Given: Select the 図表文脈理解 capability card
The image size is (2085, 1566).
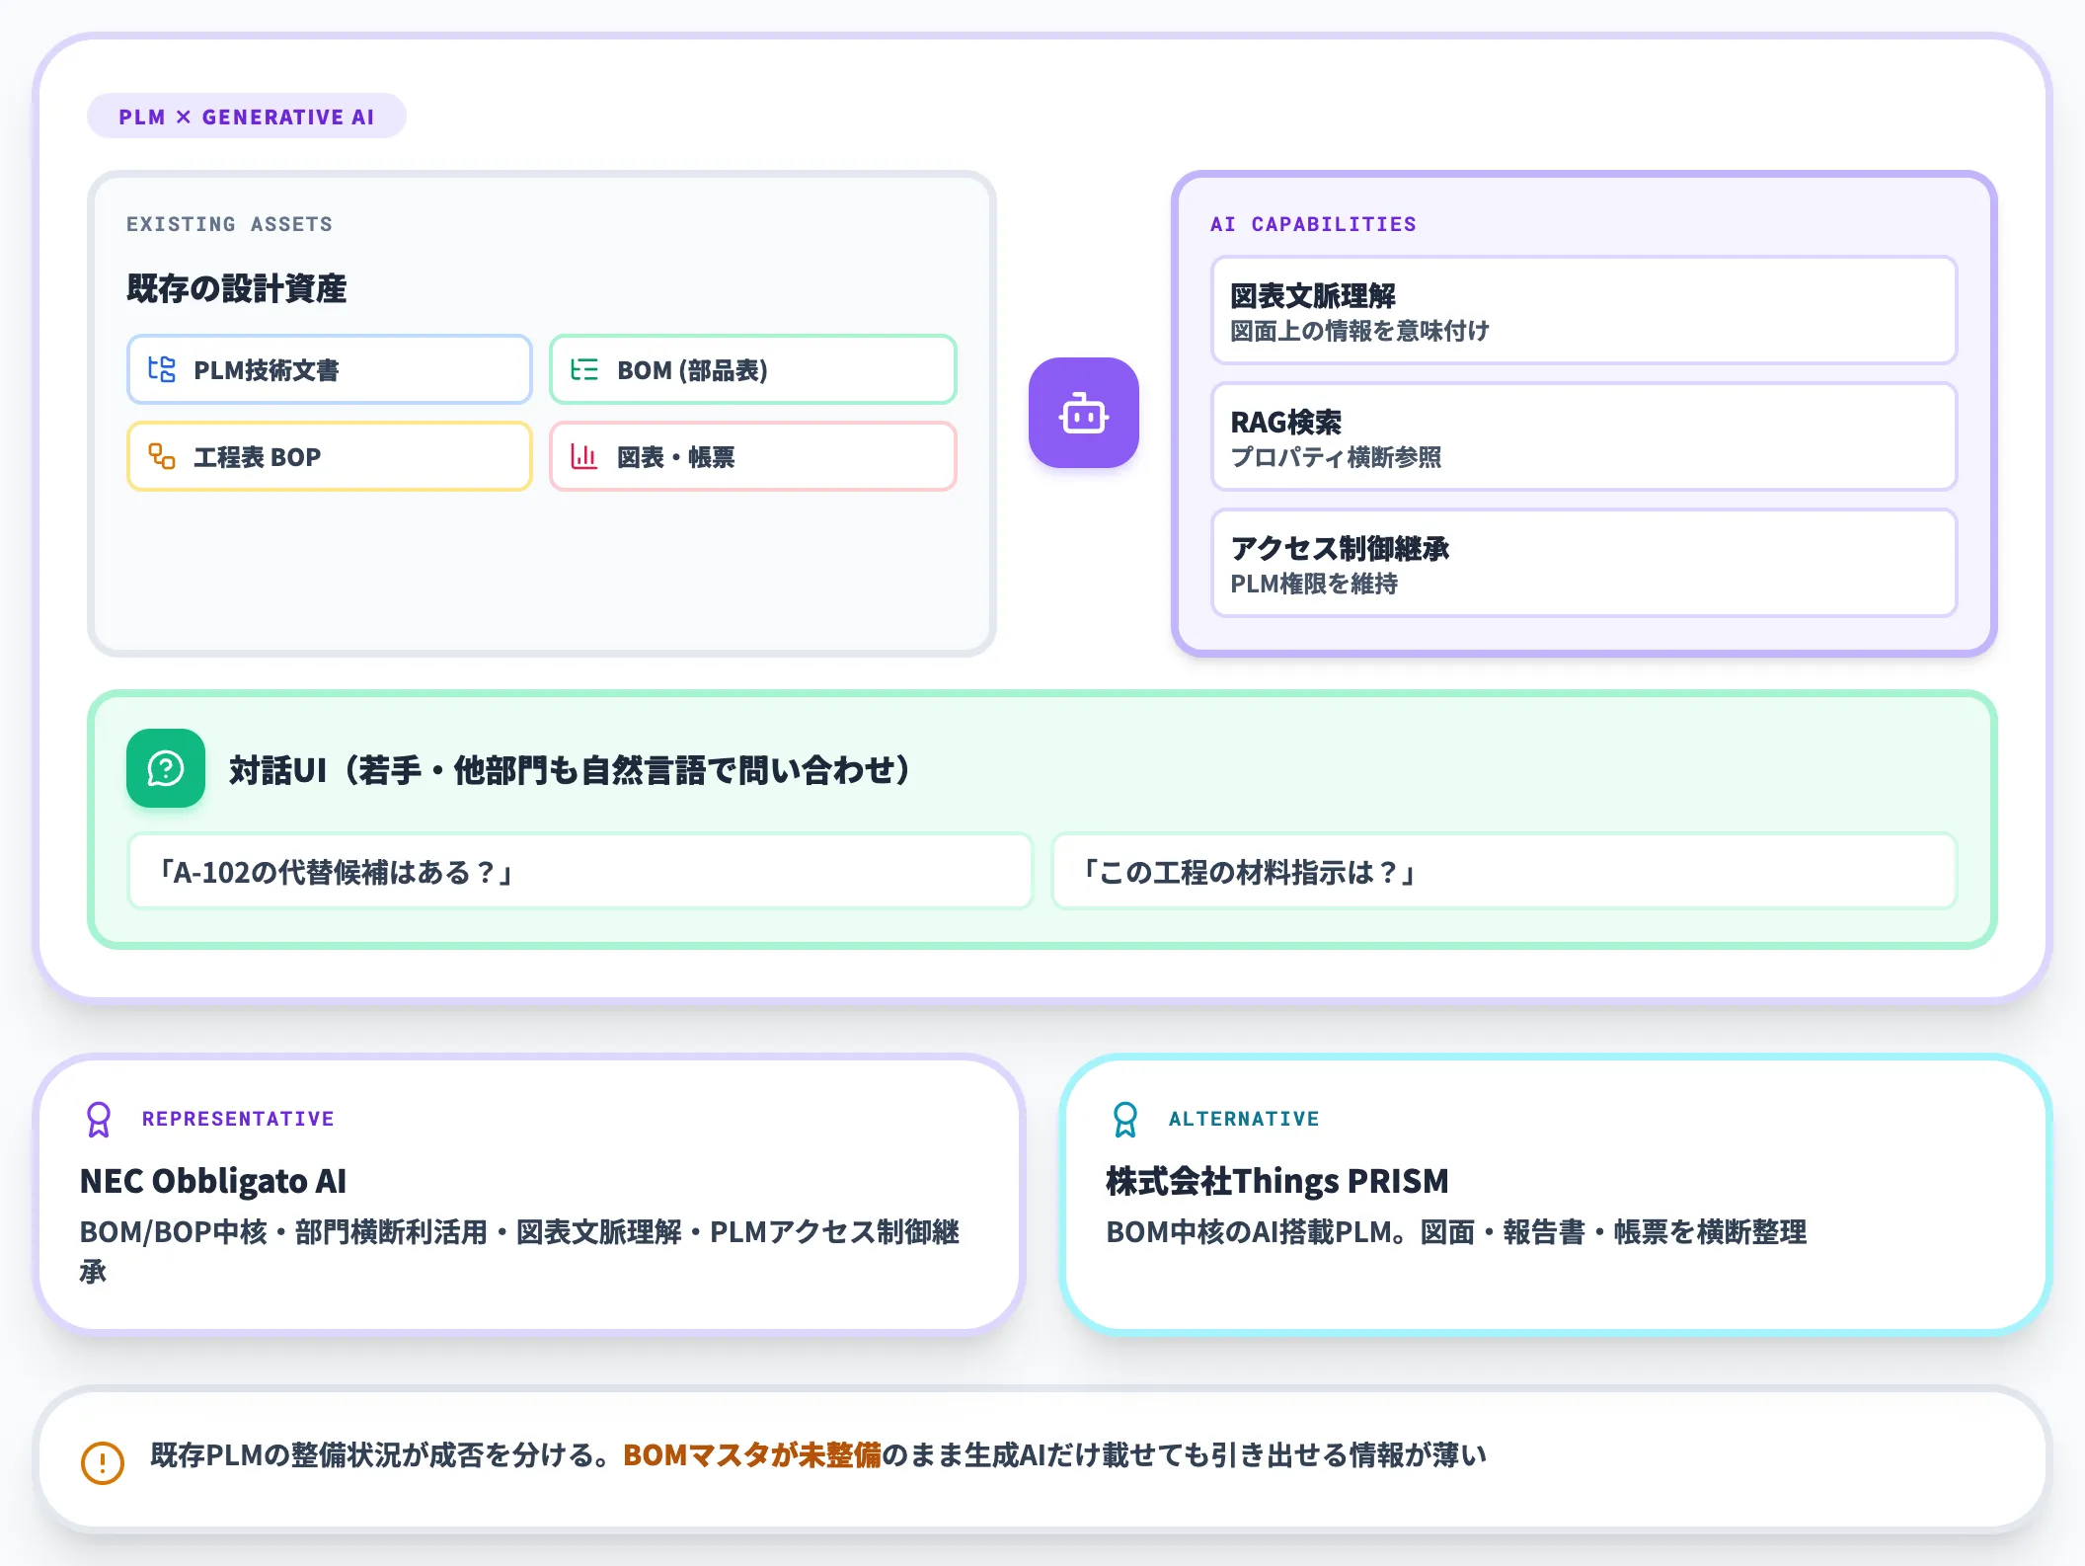Looking at the screenshot, I should coord(1584,310).
